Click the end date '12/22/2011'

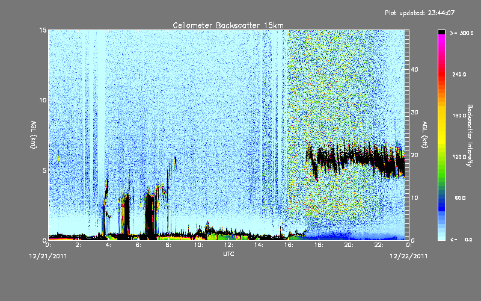[409, 256]
